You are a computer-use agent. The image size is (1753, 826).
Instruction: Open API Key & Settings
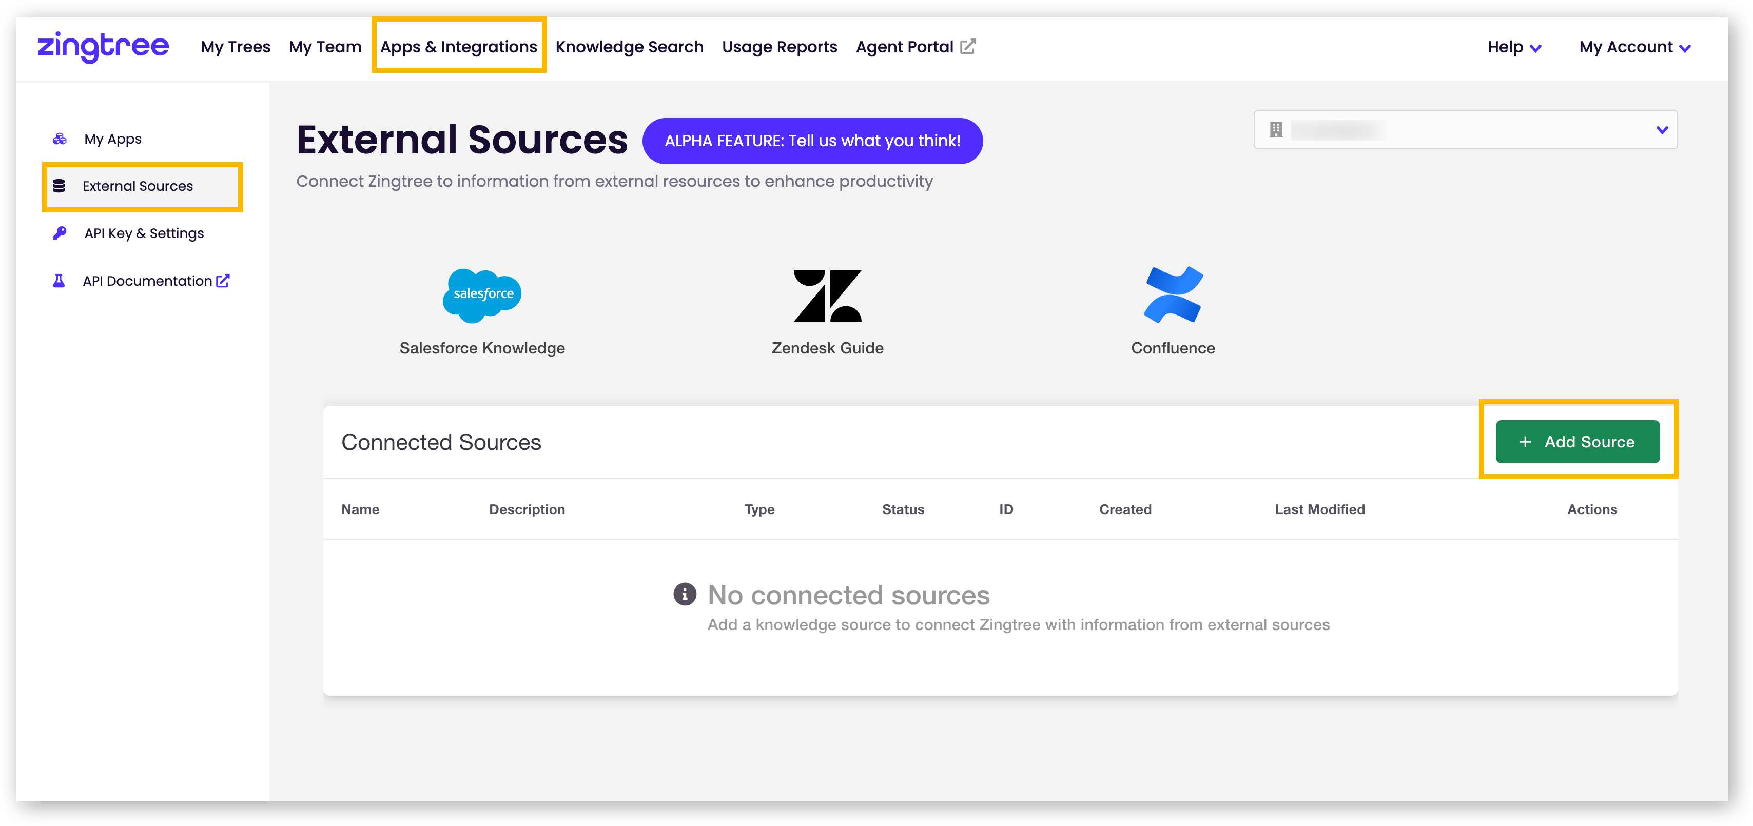tap(144, 233)
